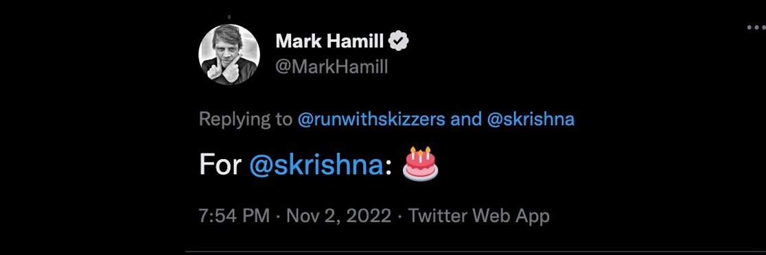Open the Twitter Web App source link
This screenshot has width=766, height=255.
pyautogui.click(x=479, y=216)
